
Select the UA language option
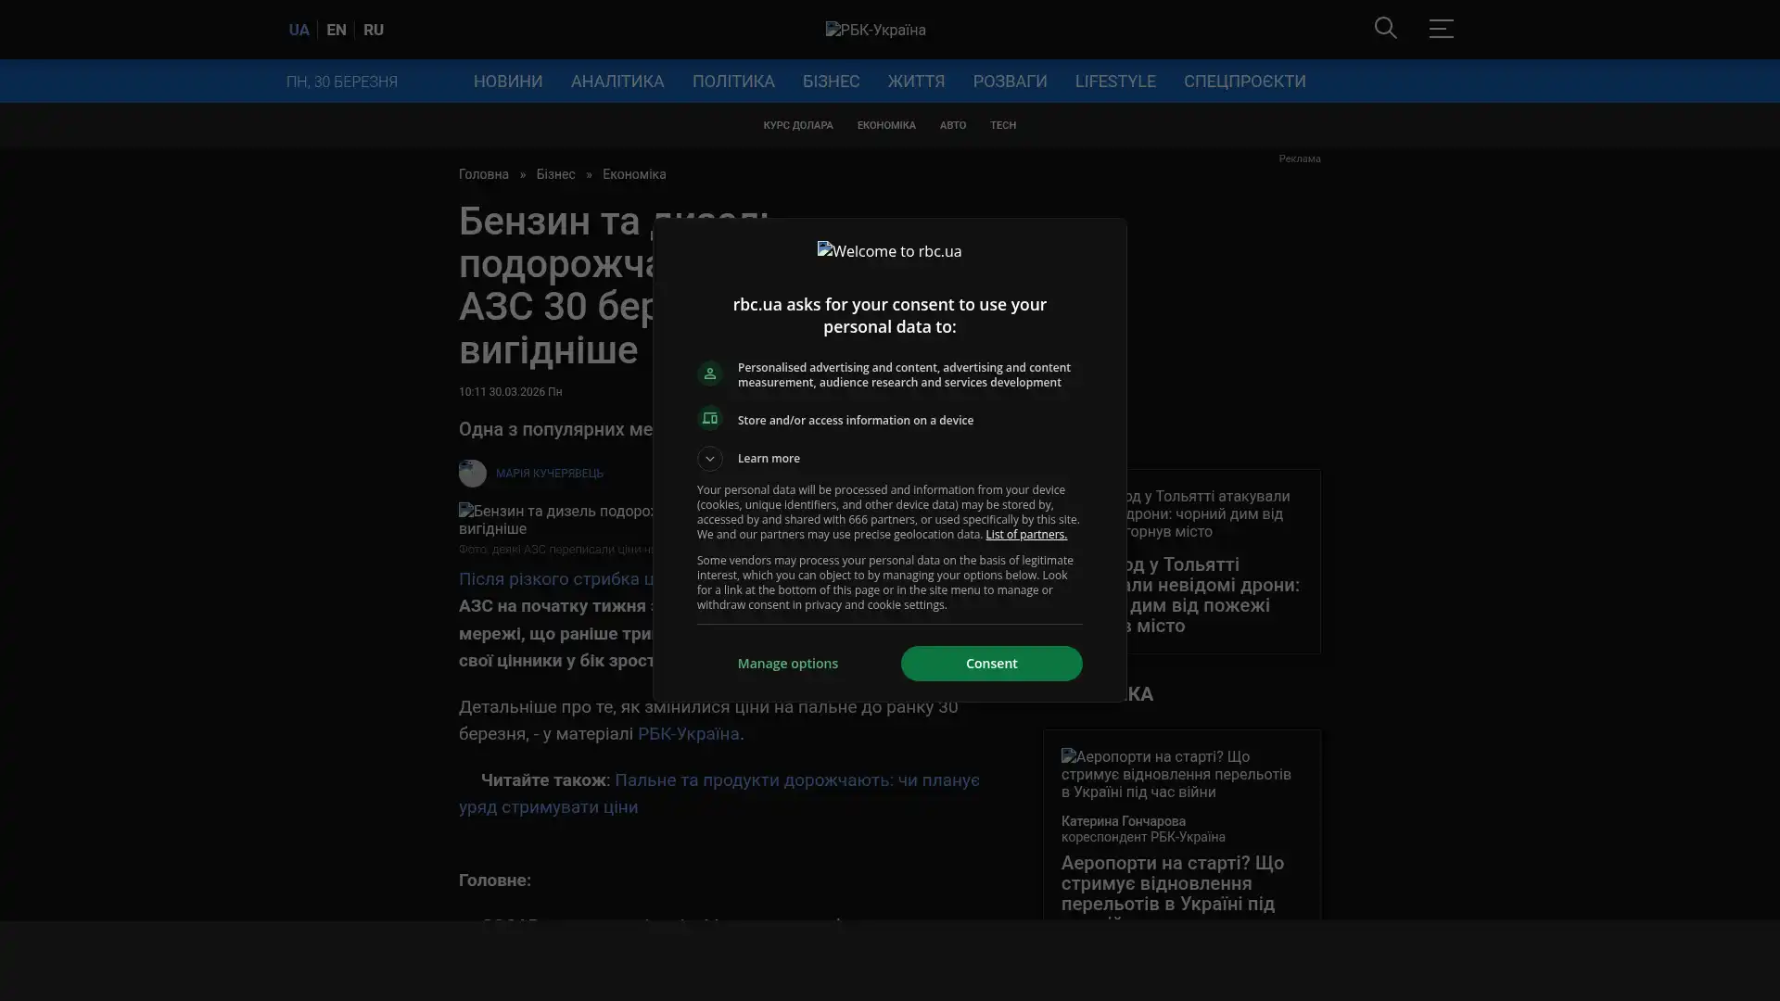(x=299, y=31)
